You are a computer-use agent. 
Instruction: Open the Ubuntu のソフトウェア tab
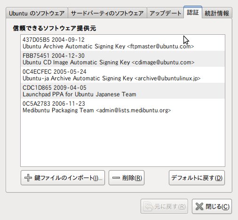click(37, 13)
